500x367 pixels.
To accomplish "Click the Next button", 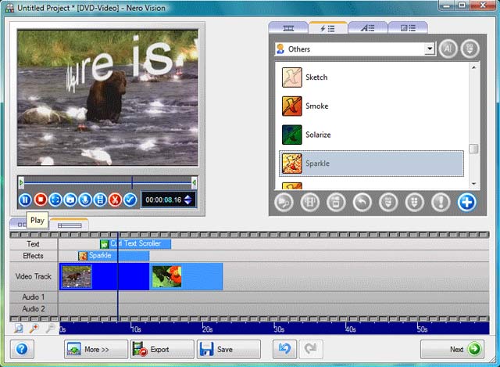I will 455,349.
